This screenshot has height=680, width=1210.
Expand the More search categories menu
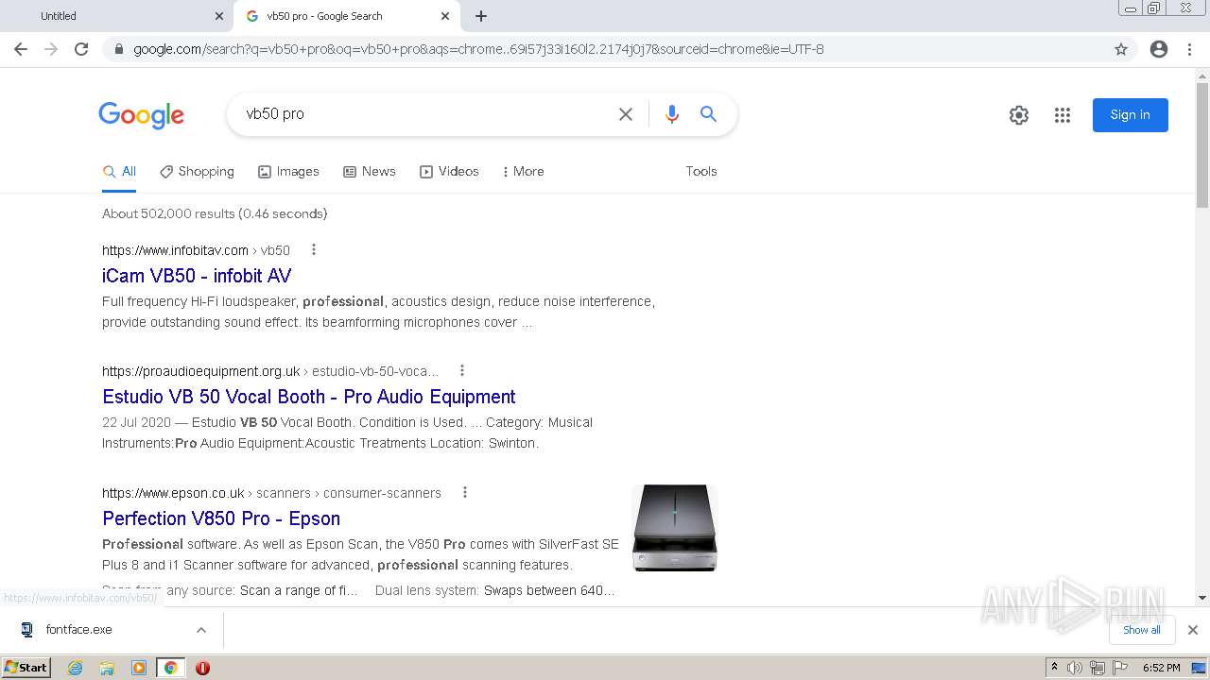point(523,172)
